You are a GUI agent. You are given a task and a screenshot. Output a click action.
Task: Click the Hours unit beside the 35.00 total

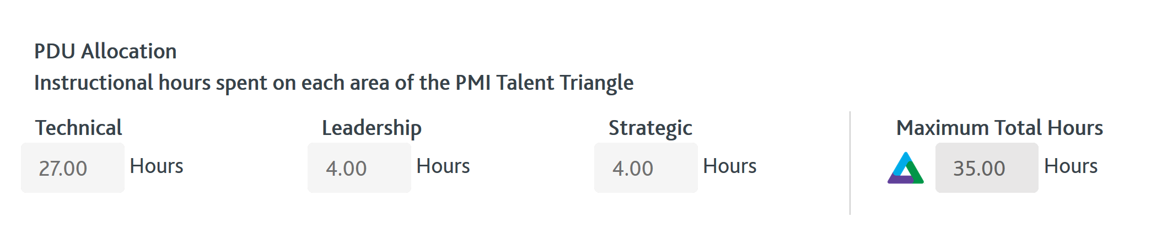pos(1071,166)
